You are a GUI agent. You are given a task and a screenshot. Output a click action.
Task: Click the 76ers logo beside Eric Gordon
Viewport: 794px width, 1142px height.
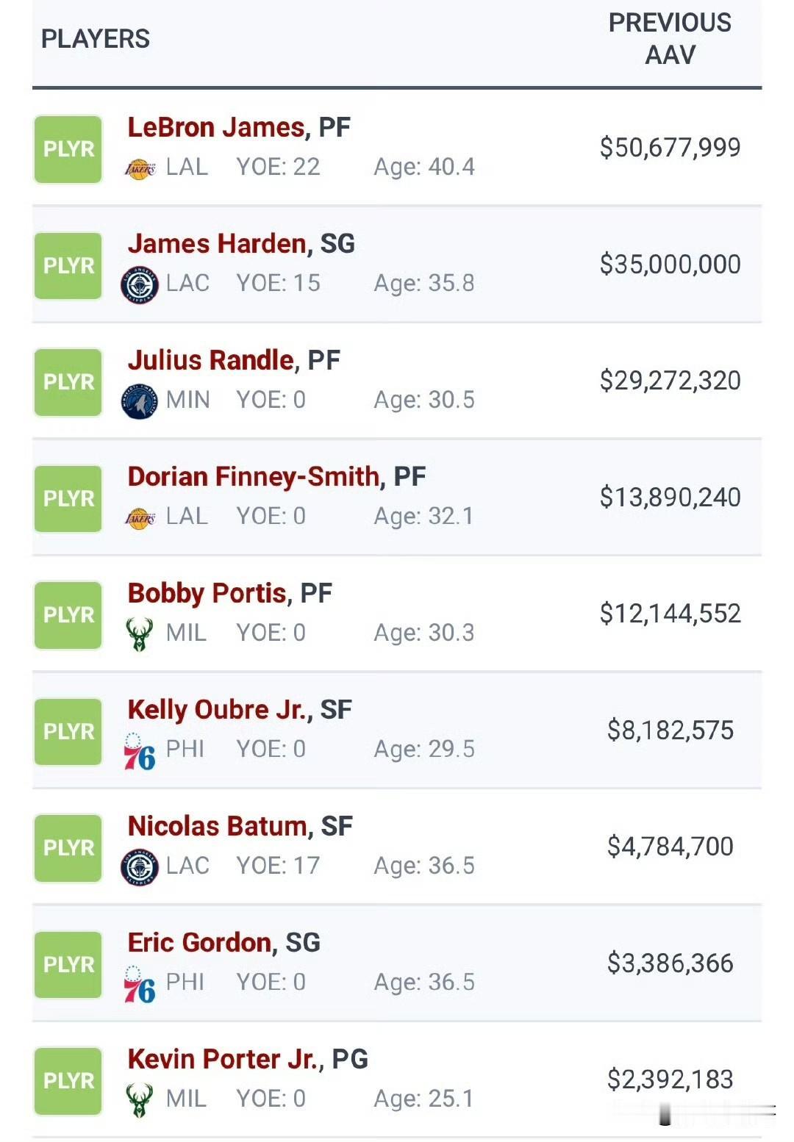tap(140, 984)
